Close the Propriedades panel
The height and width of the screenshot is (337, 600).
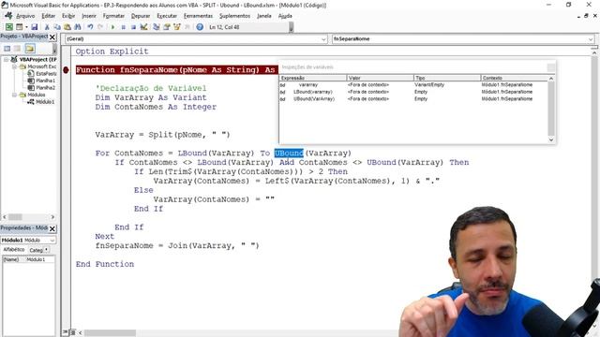coord(52,228)
